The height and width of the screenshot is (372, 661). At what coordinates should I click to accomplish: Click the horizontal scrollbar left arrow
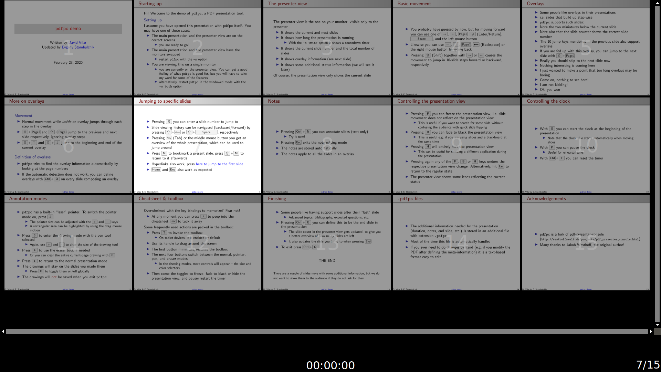pos(3,331)
